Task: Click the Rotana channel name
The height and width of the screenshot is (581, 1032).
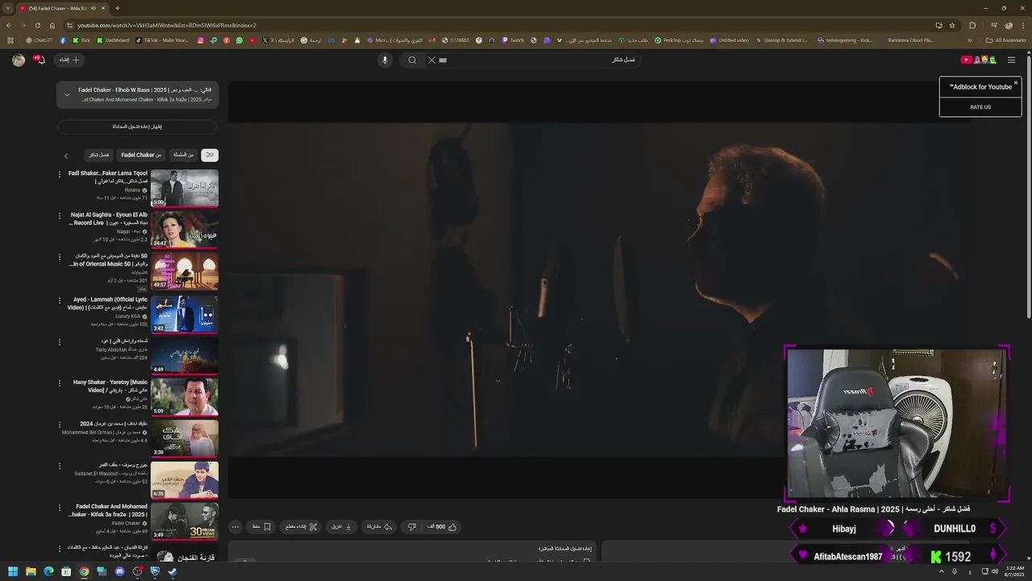Action: click(132, 190)
